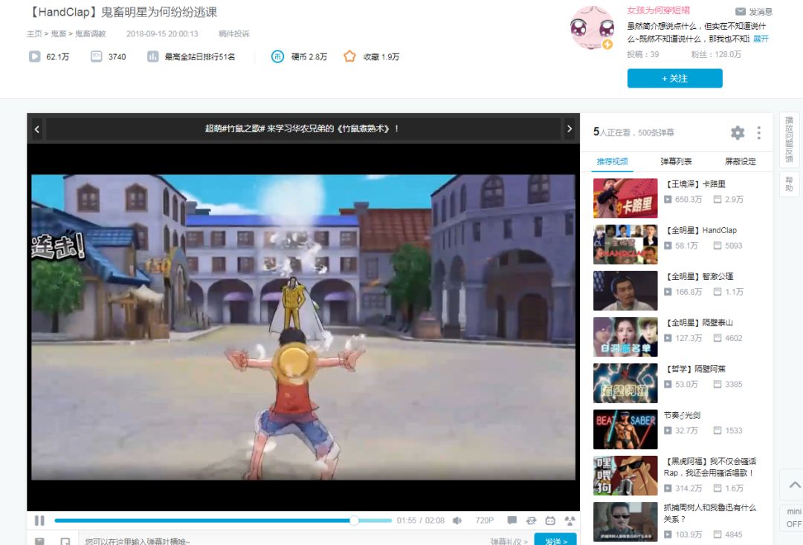The height and width of the screenshot is (545, 803).
Task: Click the fullscreen icon in player bar
Action: point(570,520)
